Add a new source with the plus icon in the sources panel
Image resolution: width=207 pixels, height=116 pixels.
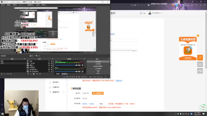pyautogui.click(x=28, y=74)
